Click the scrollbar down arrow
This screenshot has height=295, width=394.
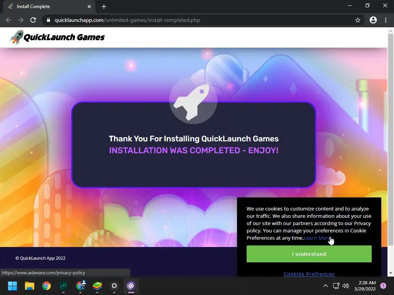[391, 273]
